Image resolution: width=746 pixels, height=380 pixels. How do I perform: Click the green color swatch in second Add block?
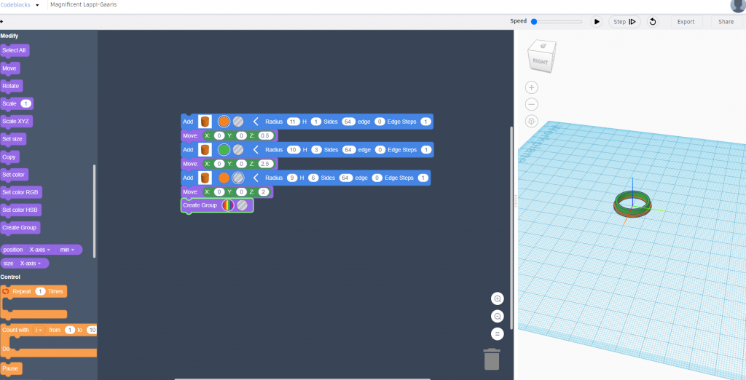click(x=224, y=149)
